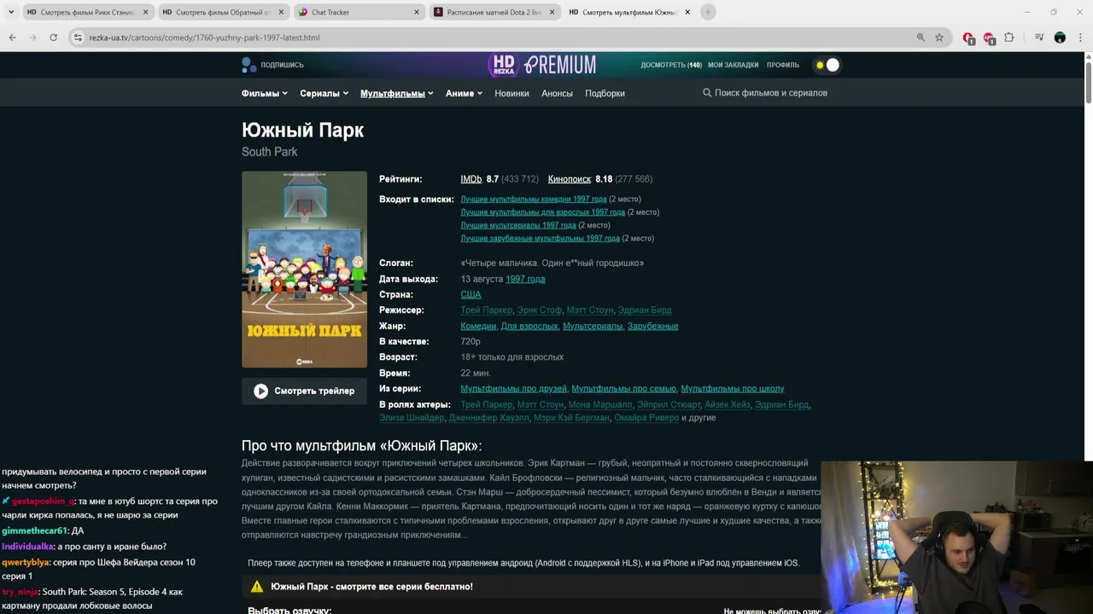Open Лучшие мультфильмы комедии 1997 года list

point(534,199)
